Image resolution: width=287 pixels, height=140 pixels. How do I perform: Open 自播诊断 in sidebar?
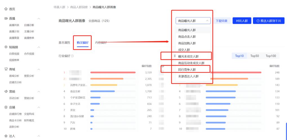tap(29, 25)
